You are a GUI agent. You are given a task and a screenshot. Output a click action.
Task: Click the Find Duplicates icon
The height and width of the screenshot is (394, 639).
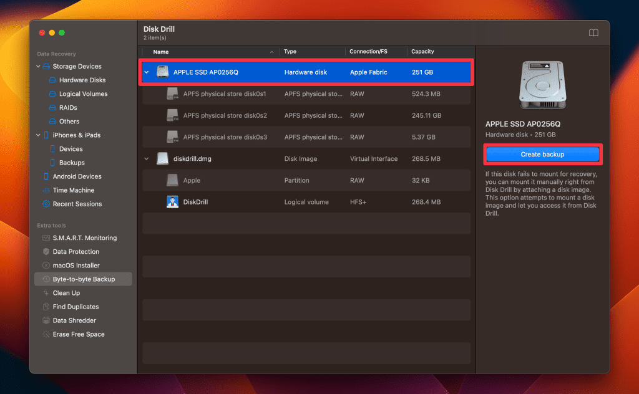pos(46,307)
